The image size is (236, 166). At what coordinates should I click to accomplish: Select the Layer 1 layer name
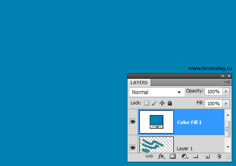tap(185, 148)
